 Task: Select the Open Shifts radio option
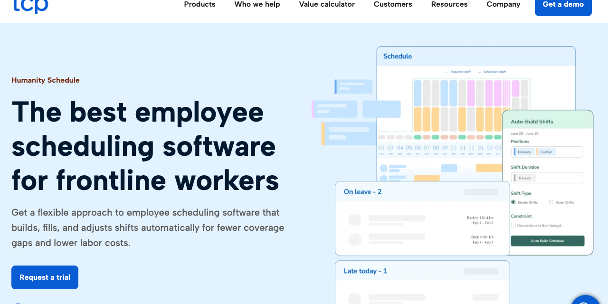[x=551, y=202]
